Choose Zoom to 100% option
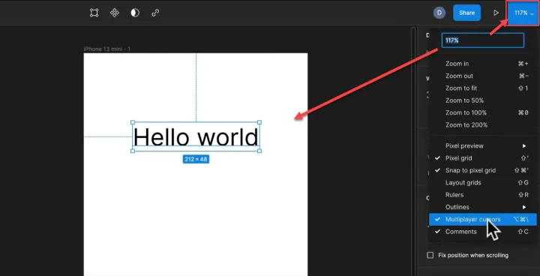 (482, 112)
